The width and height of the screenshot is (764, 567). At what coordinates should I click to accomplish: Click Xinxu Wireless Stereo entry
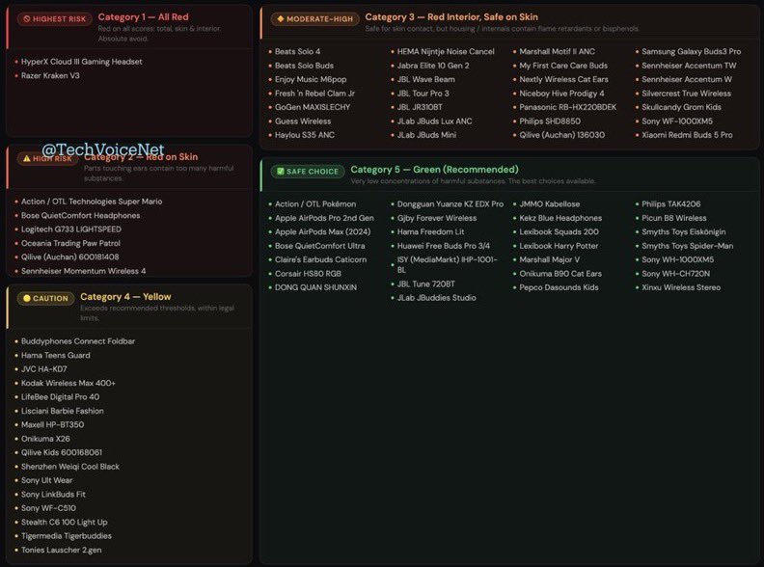[x=681, y=287]
